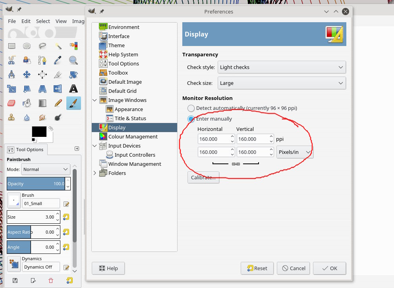Image resolution: width=394 pixels, height=288 pixels.
Task: Select the Eraser tool
Action: coord(12,103)
